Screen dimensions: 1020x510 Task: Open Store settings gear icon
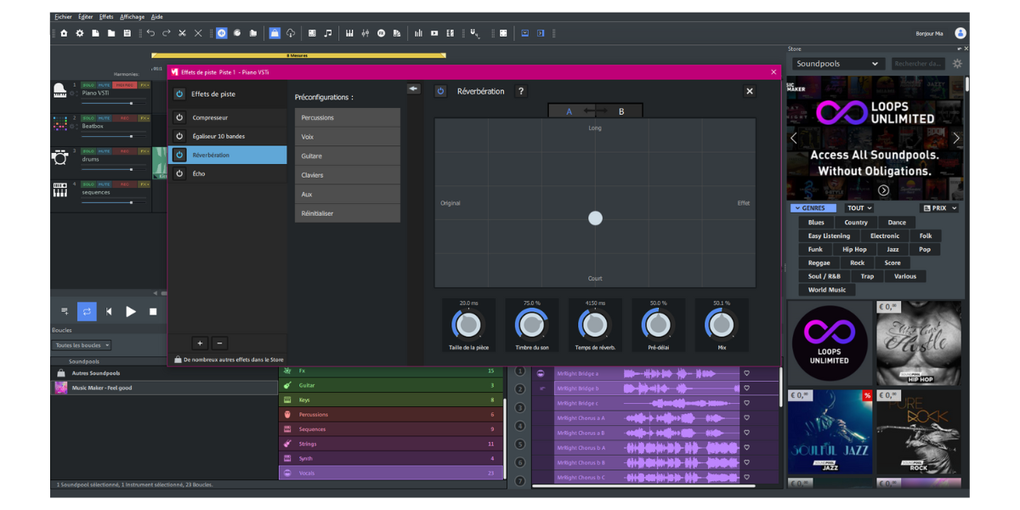[x=958, y=64]
